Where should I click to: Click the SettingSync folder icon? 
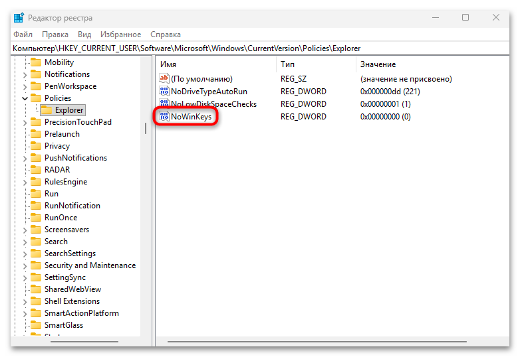[36, 277]
